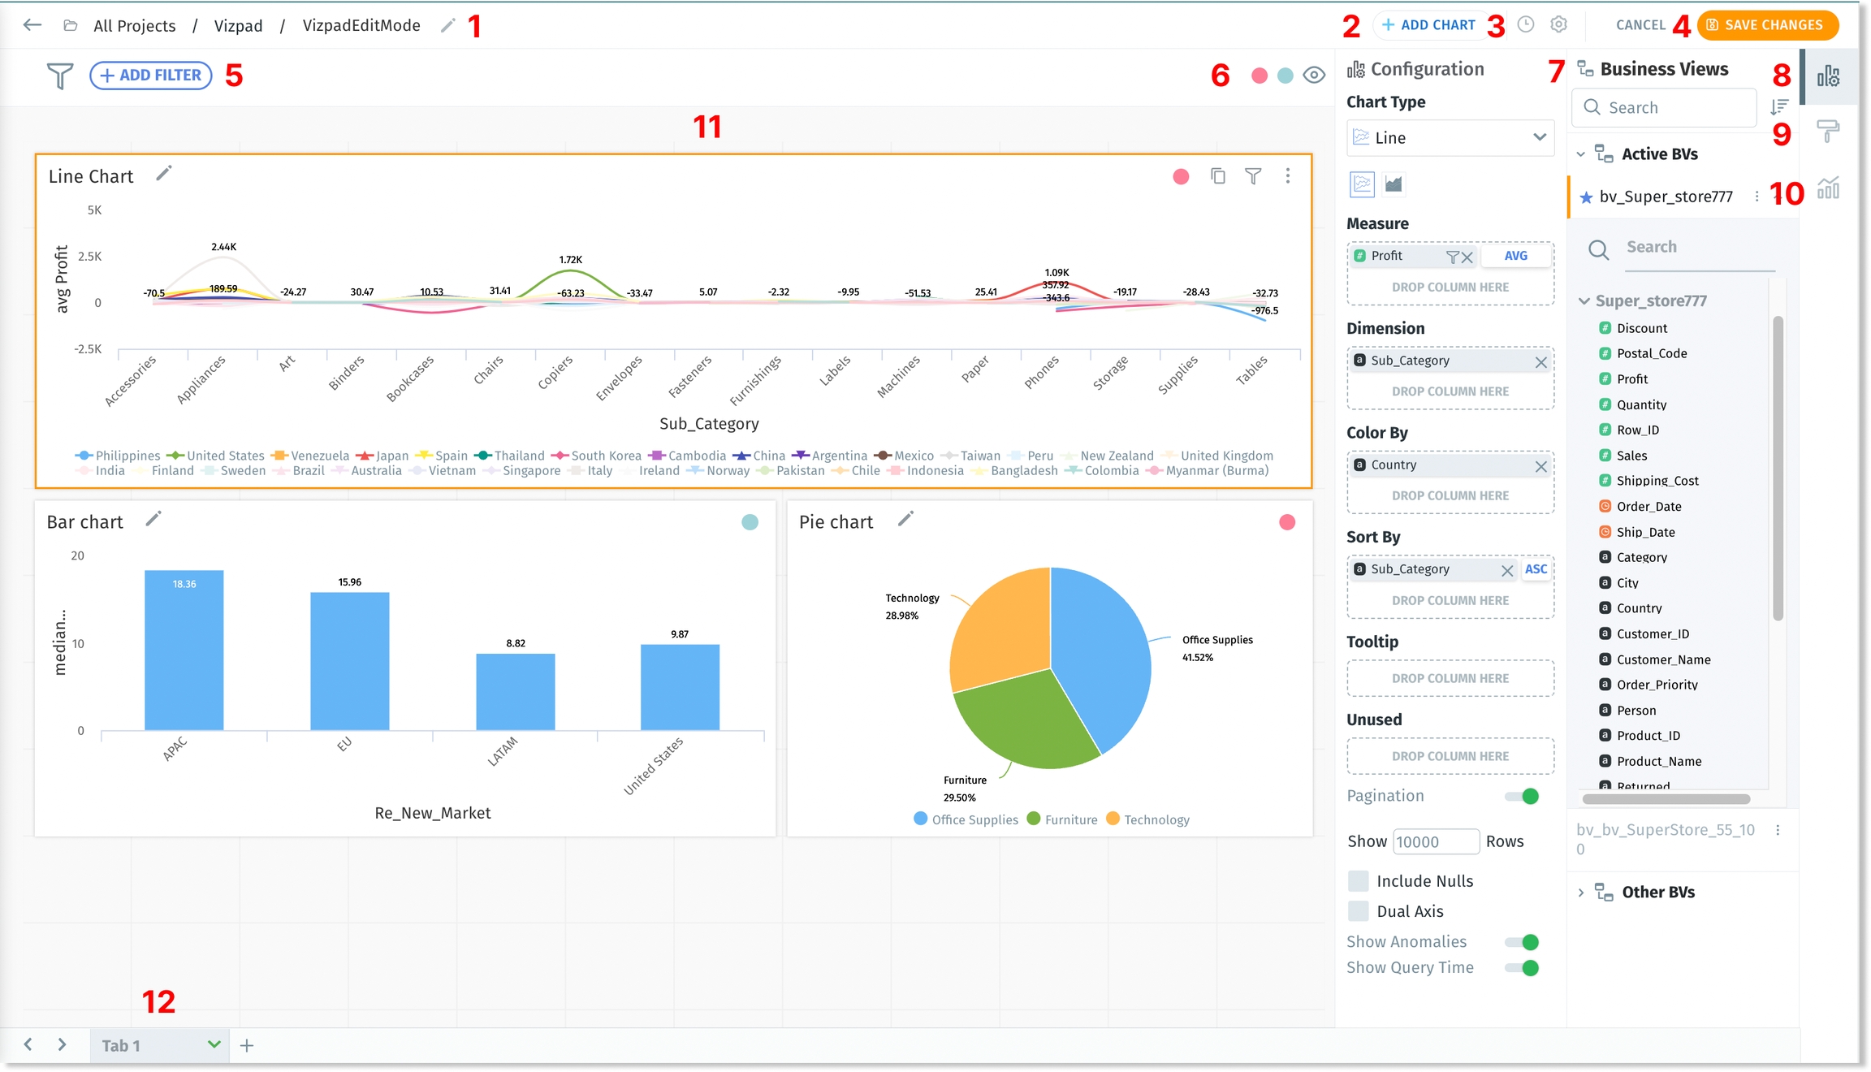Add a new tab with plus icon

pyautogui.click(x=247, y=1046)
